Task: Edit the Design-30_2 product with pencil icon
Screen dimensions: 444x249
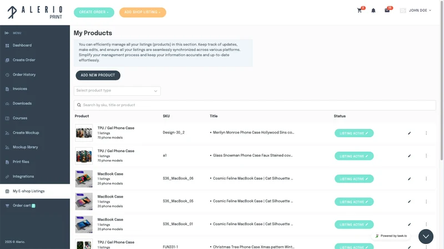Action: click(409, 133)
